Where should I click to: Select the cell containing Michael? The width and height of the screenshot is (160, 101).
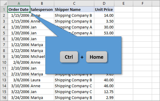(38, 56)
